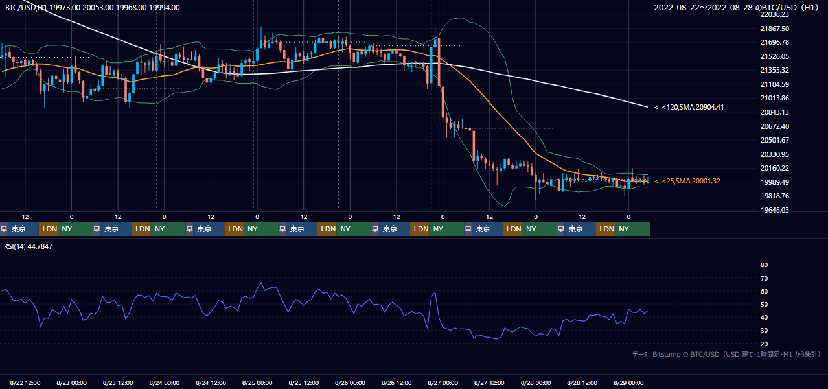Screen dimensions: 828x389
Task: Click the BTC/USD,H1 OHLC header text
Action: pyautogui.click(x=93, y=8)
